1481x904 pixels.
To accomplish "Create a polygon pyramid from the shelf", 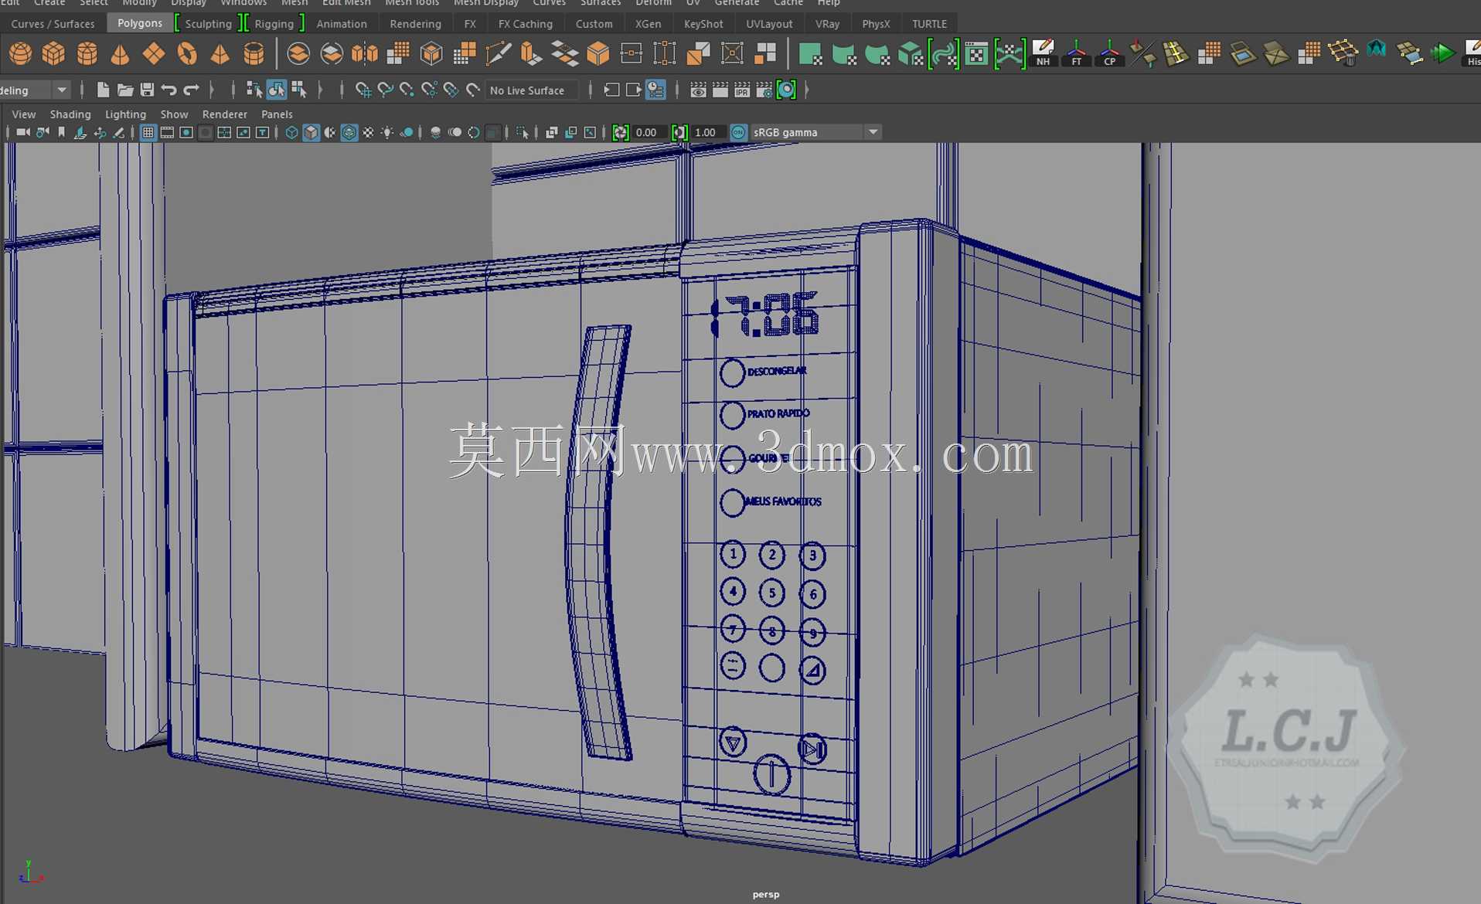I will 220,54.
